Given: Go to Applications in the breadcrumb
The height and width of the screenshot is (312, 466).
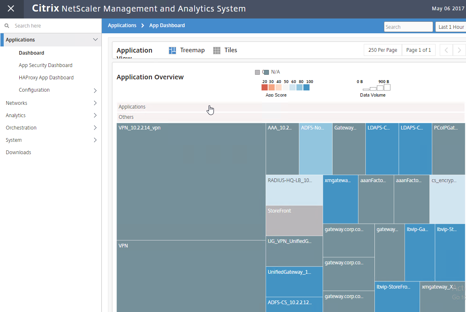Looking at the screenshot, I should point(122,25).
